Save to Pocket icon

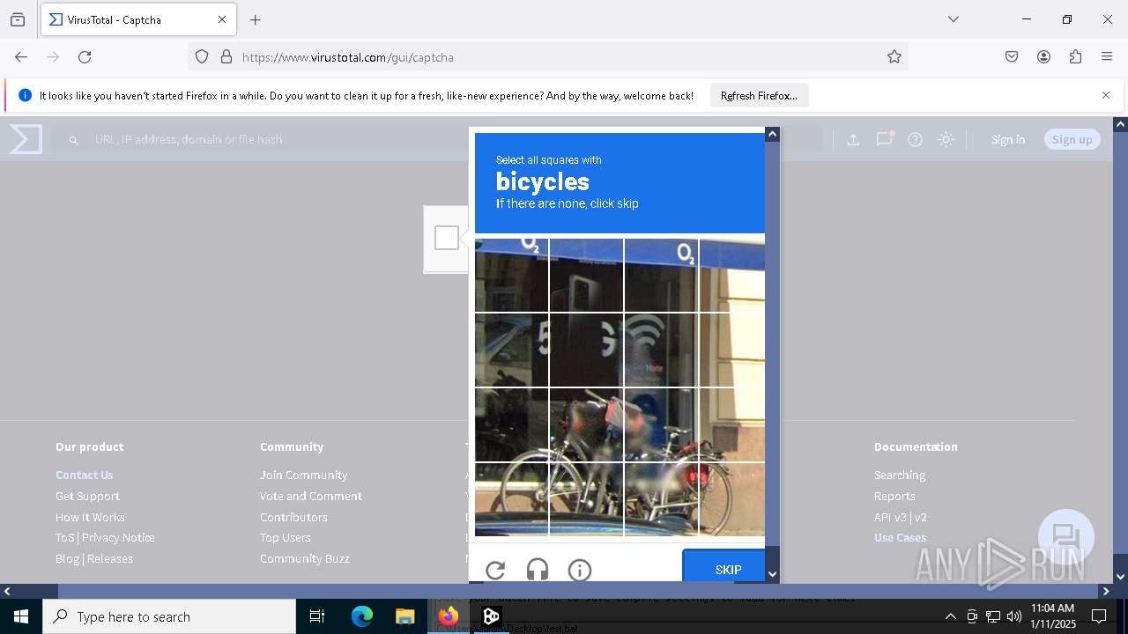point(1012,57)
